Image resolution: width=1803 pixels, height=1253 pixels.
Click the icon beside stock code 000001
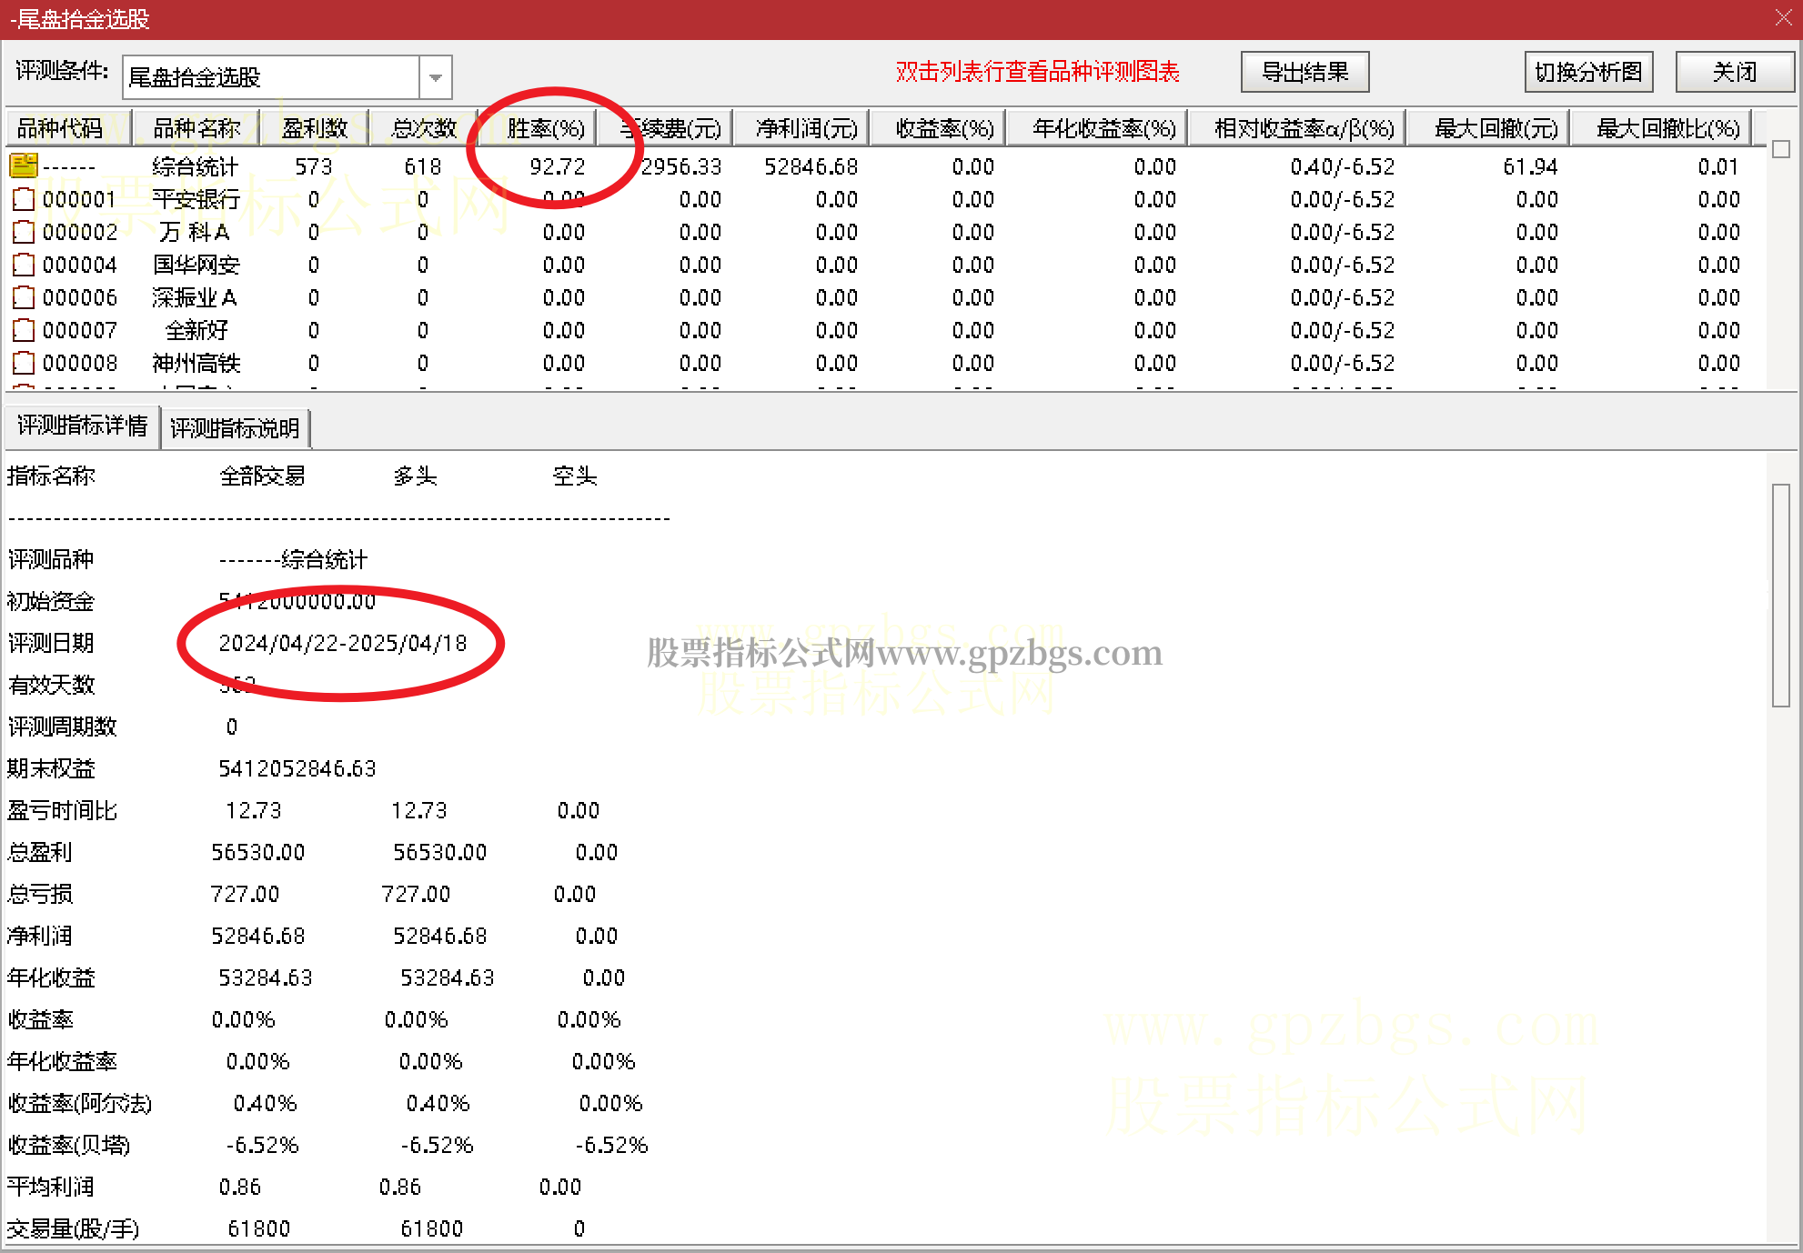tap(24, 199)
